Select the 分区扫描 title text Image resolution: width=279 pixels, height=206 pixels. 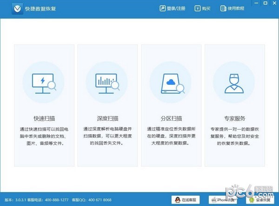(x=170, y=118)
